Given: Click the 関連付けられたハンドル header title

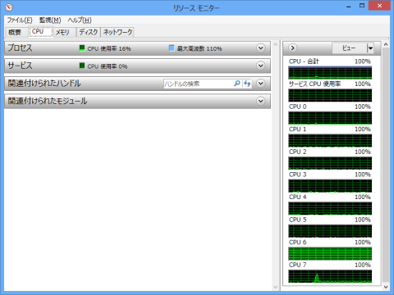Looking at the screenshot, I should click(x=44, y=84).
